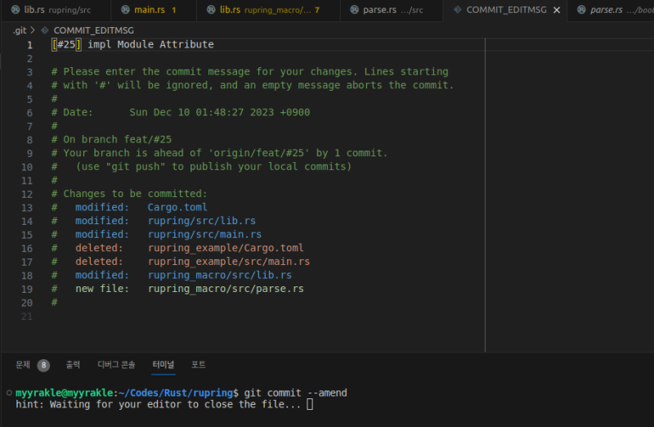Click line number 13 in the gutter
The width and height of the screenshot is (654, 427).
tap(27, 207)
